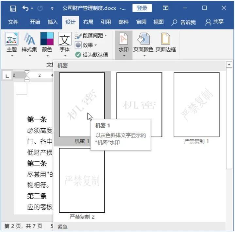Open the 页面颜色 page color icon
This screenshot has width=235, height=232.
click(143, 39)
